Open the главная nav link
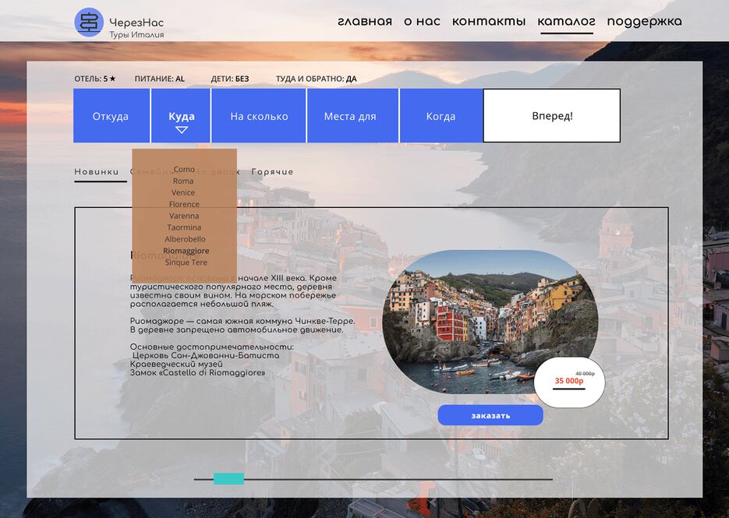The width and height of the screenshot is (729, 518). (x=365, y=21)
